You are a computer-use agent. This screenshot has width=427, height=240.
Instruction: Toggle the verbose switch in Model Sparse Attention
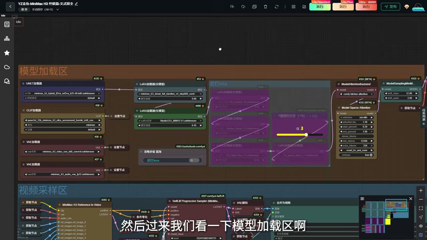pos(371,155)
